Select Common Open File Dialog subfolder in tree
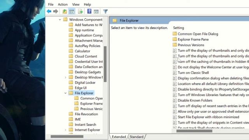The image size is (249, 140). 88,98
